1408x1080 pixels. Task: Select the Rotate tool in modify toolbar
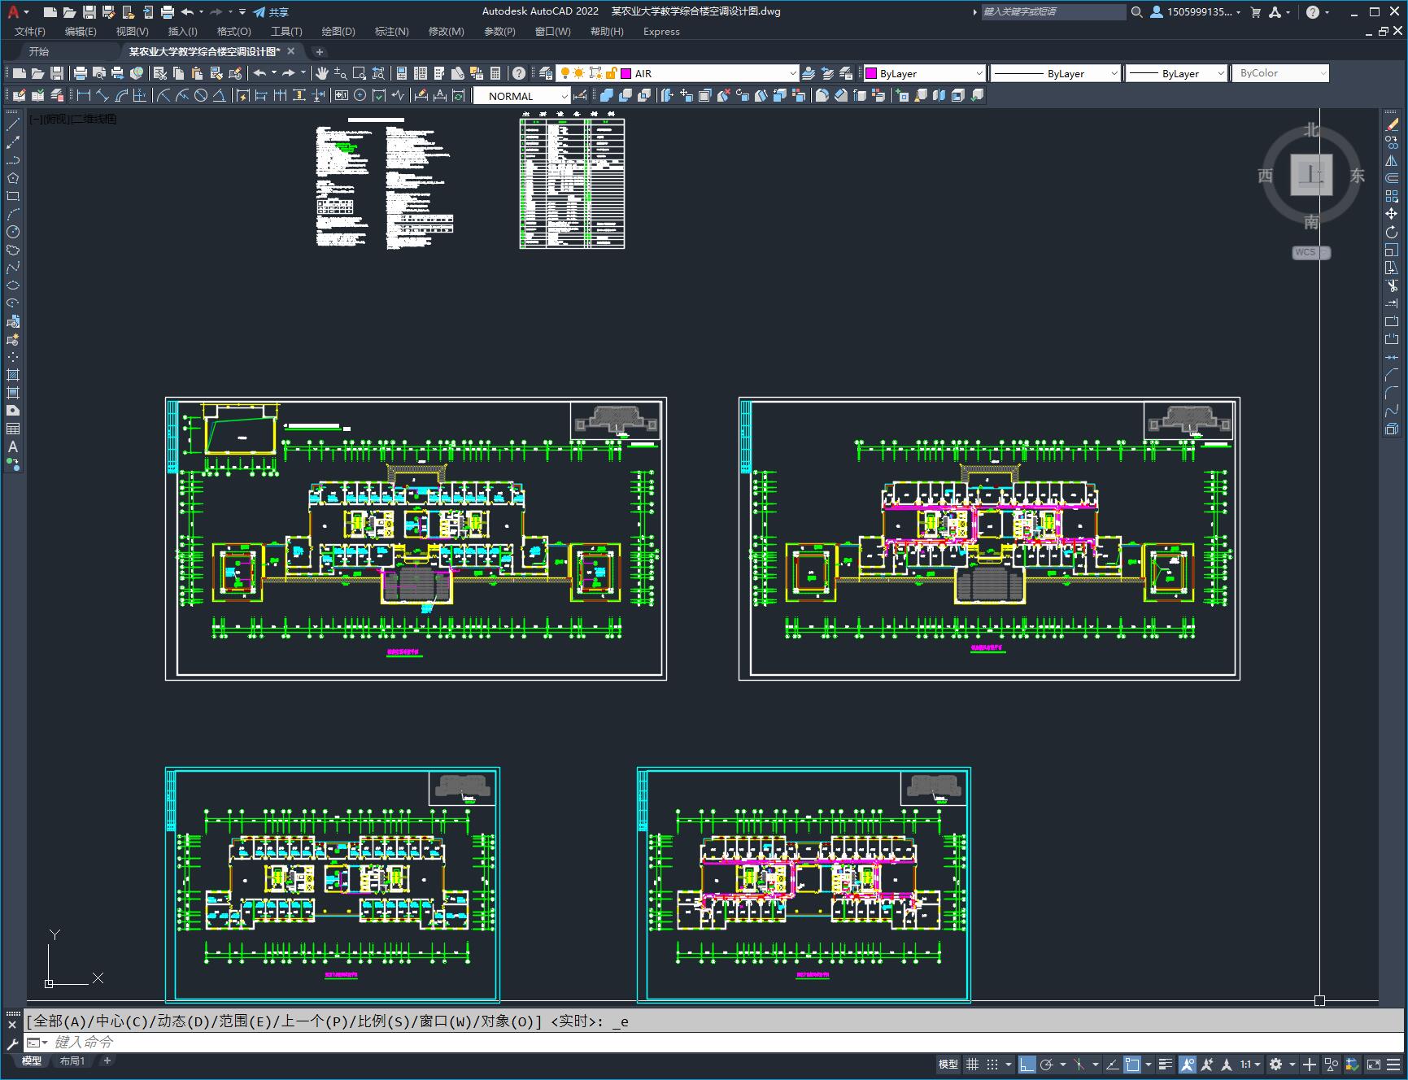(x=1392, y=232)
